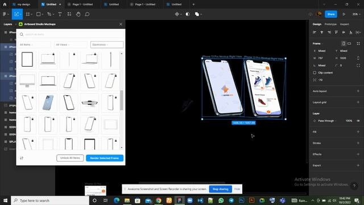Click the Resize to fit icon

click(358, 43)
